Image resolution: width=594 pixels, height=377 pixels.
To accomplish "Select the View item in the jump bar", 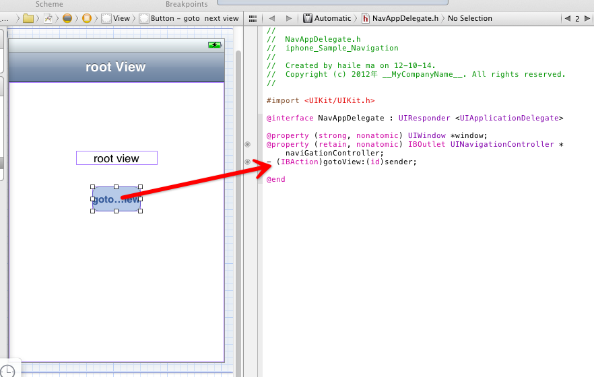I will pos(116,18).
